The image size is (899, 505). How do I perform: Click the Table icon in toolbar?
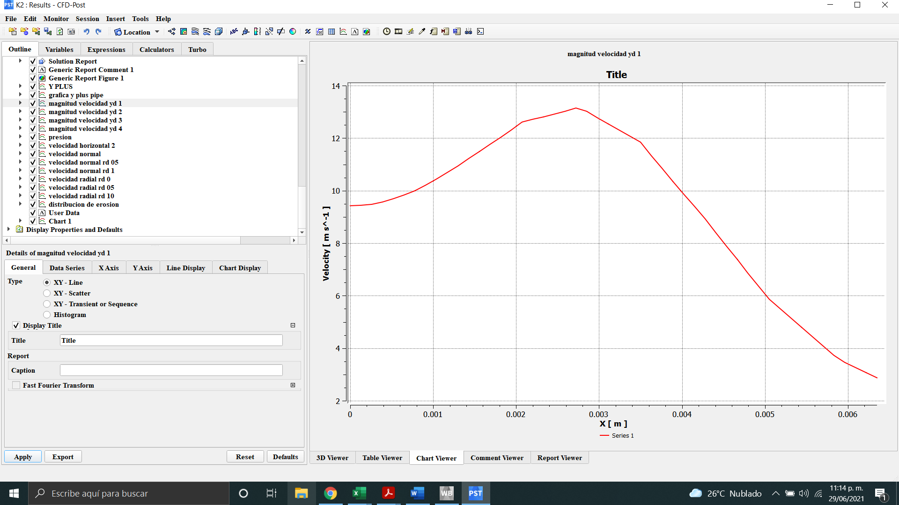pyautogui.click(x=332, y=32)
